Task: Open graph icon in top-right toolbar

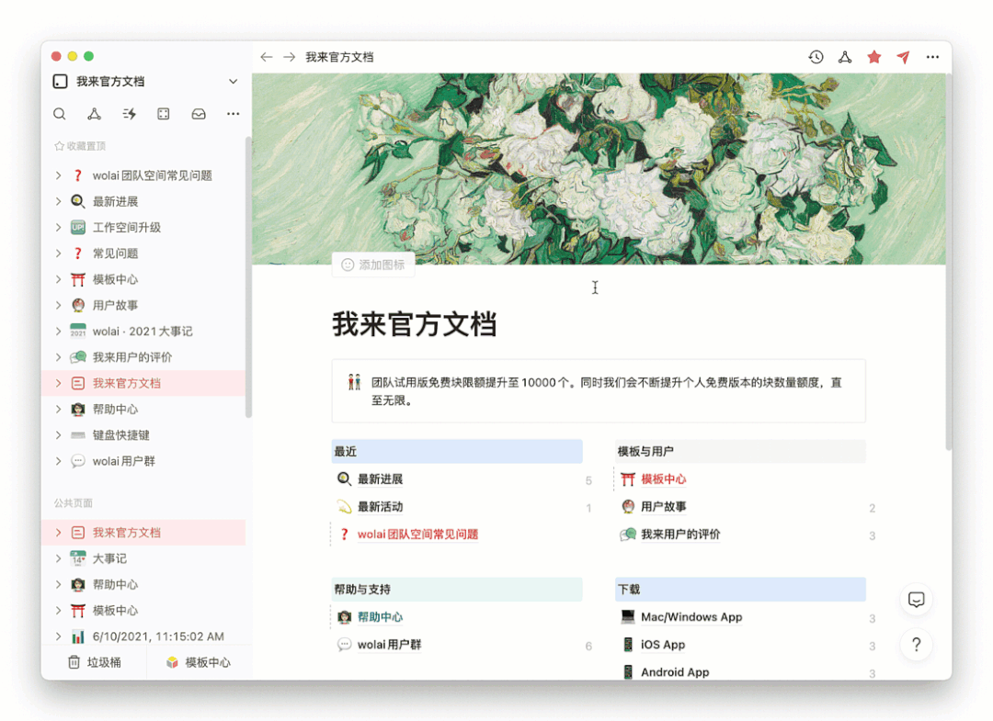Action: tap(845, 57)
